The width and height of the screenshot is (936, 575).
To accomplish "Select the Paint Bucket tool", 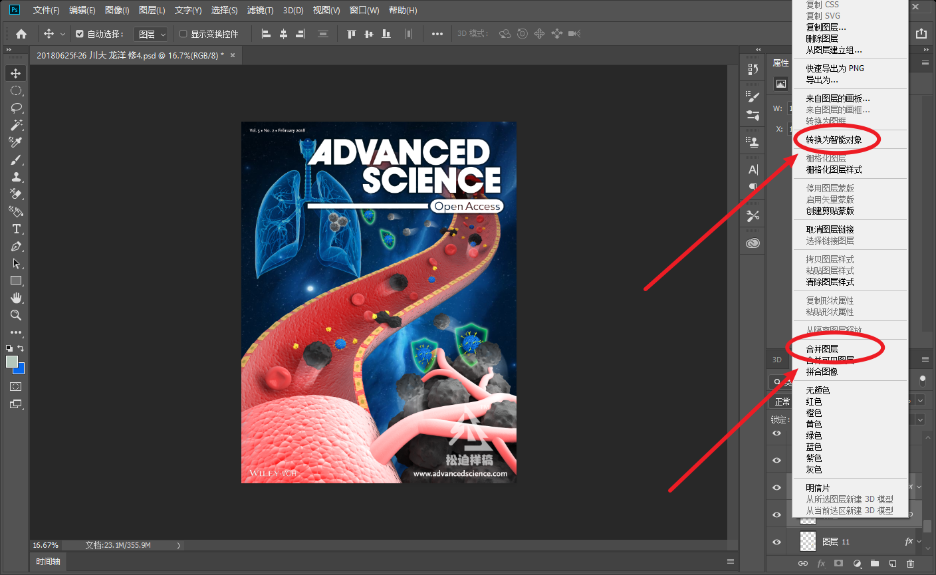I will (16, 211).
